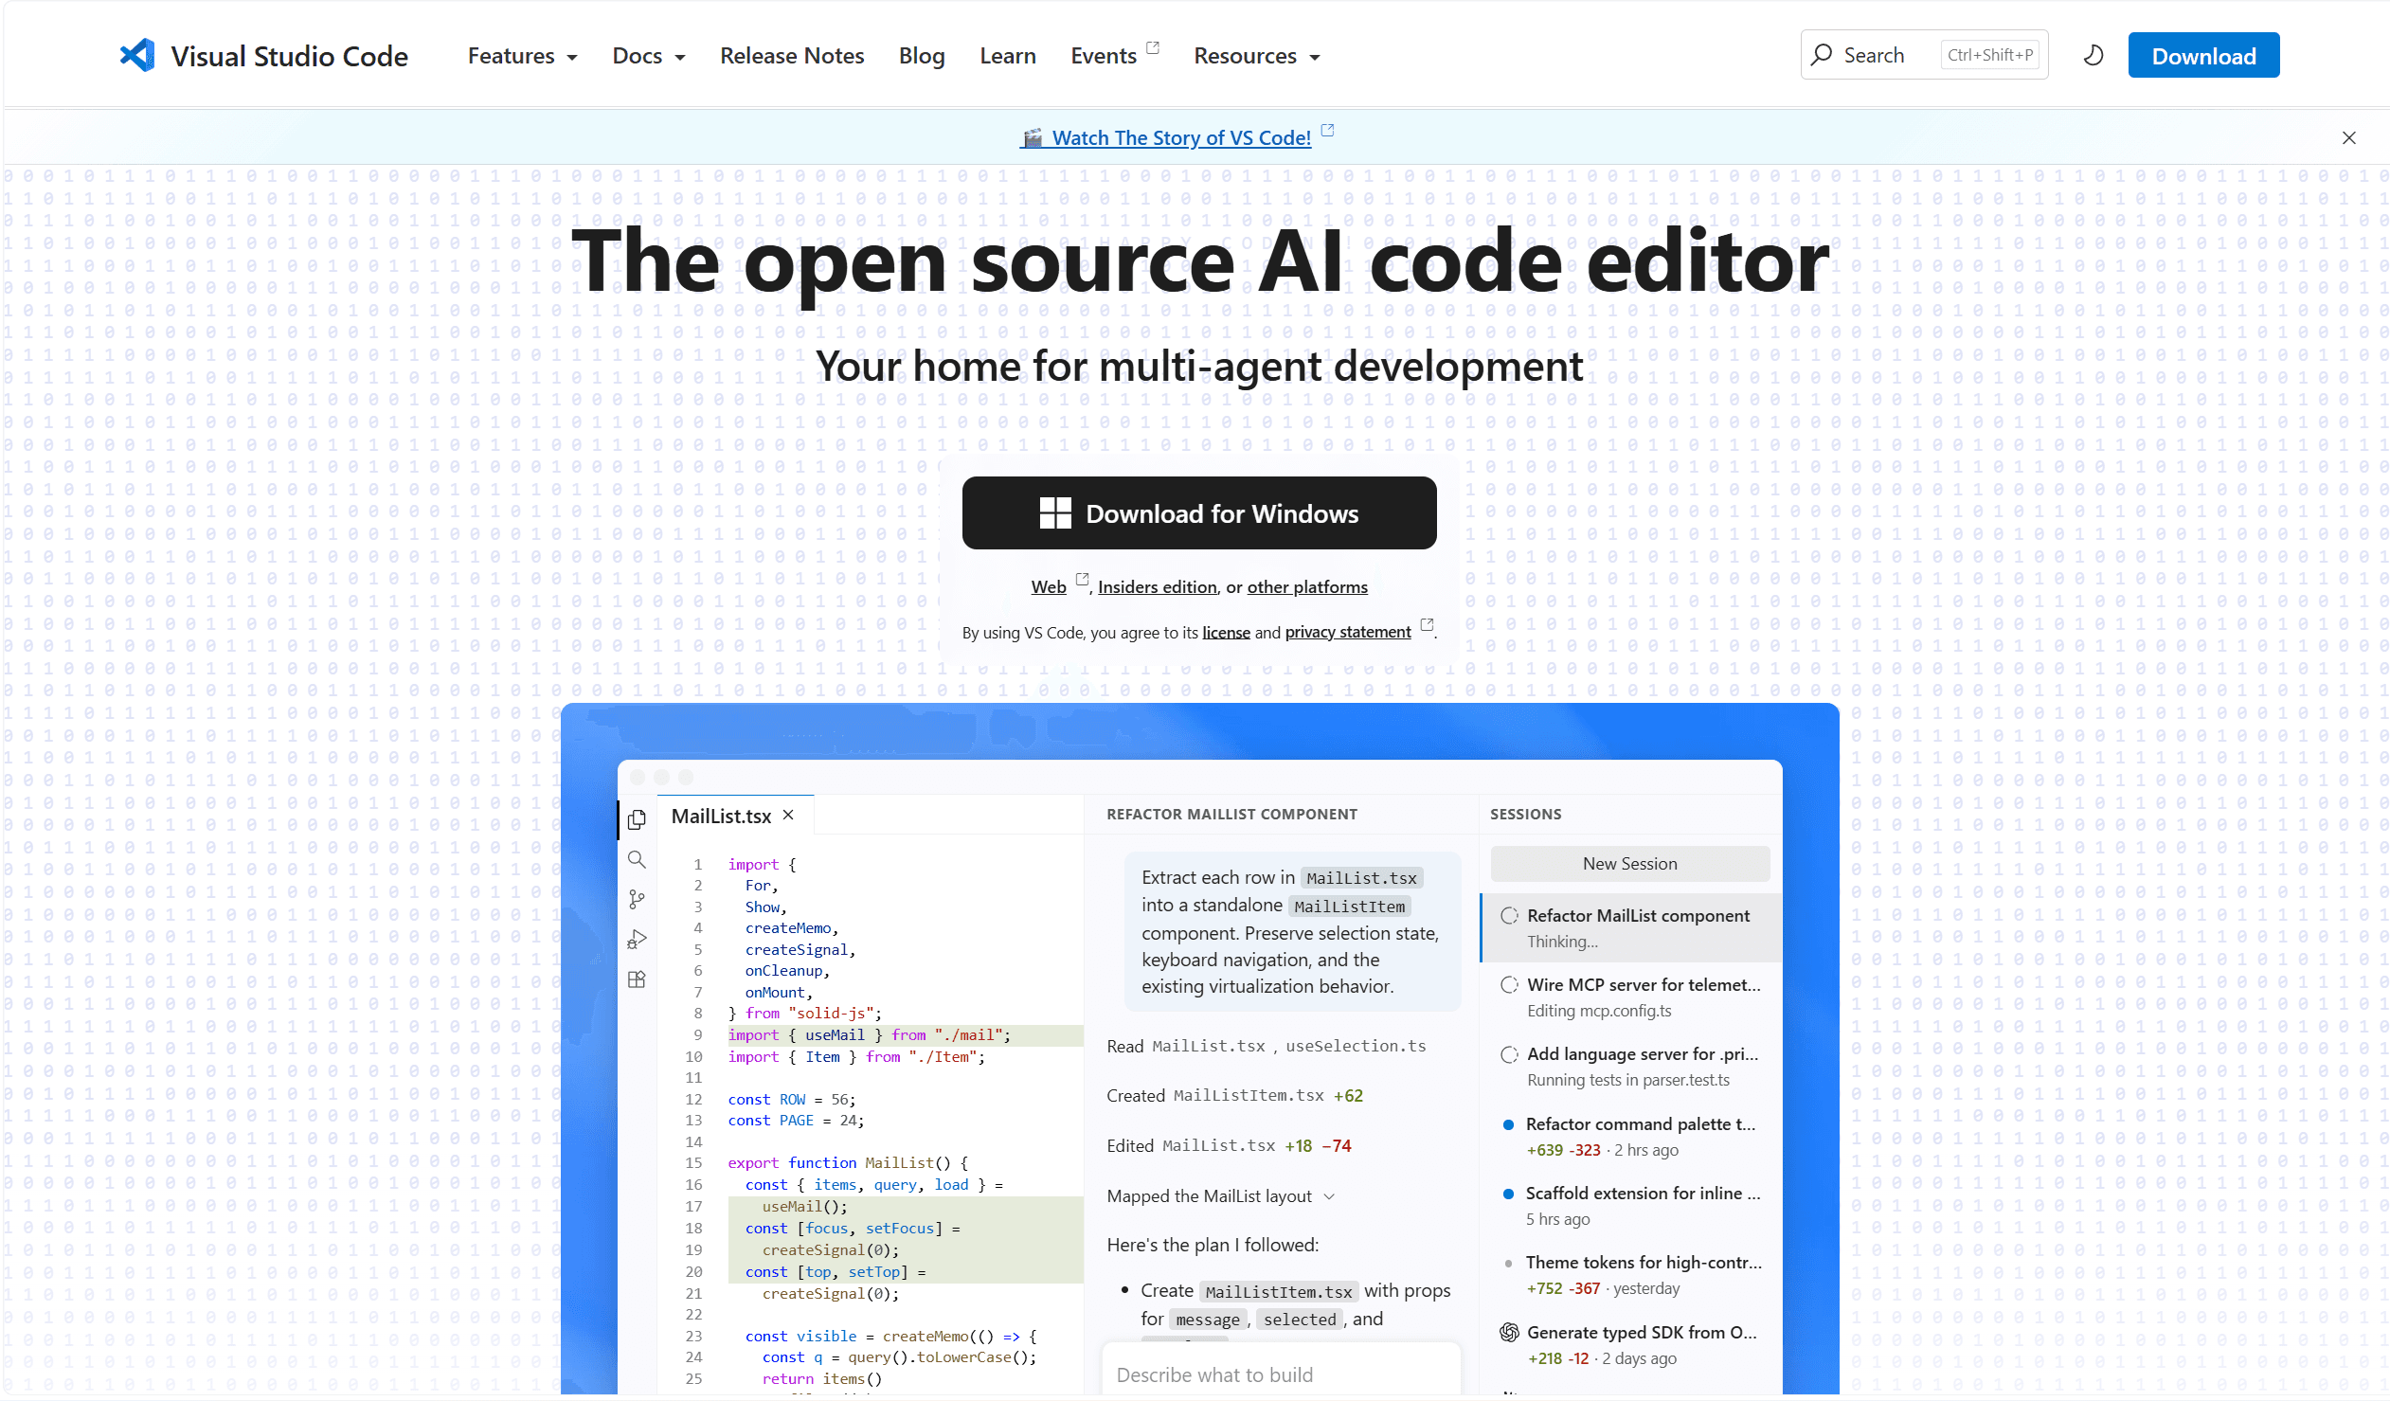Click the Windows logo on the download button
Viewport: 2390px width, 1401px height.
pos(1054,513)
